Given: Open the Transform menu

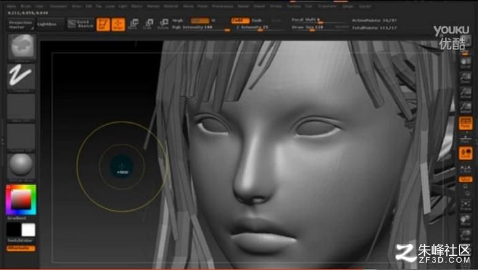Looking at the screenshot, I should click(327, 6).
